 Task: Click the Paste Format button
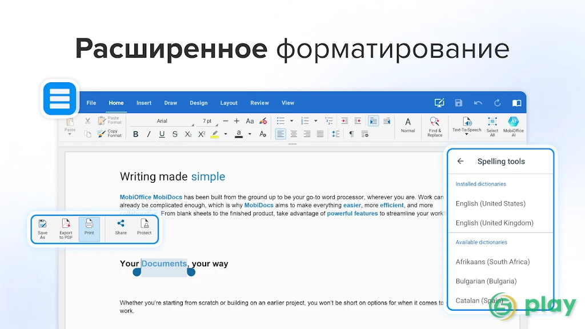coord(110,121)
